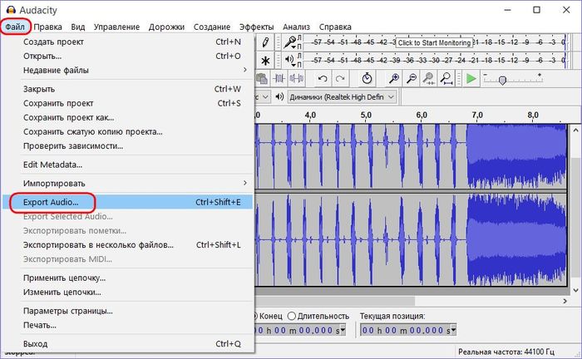Screen dimensions: 582x359
Task: Open the Динамики output device dropdown
Action: (x=341, y=97)
